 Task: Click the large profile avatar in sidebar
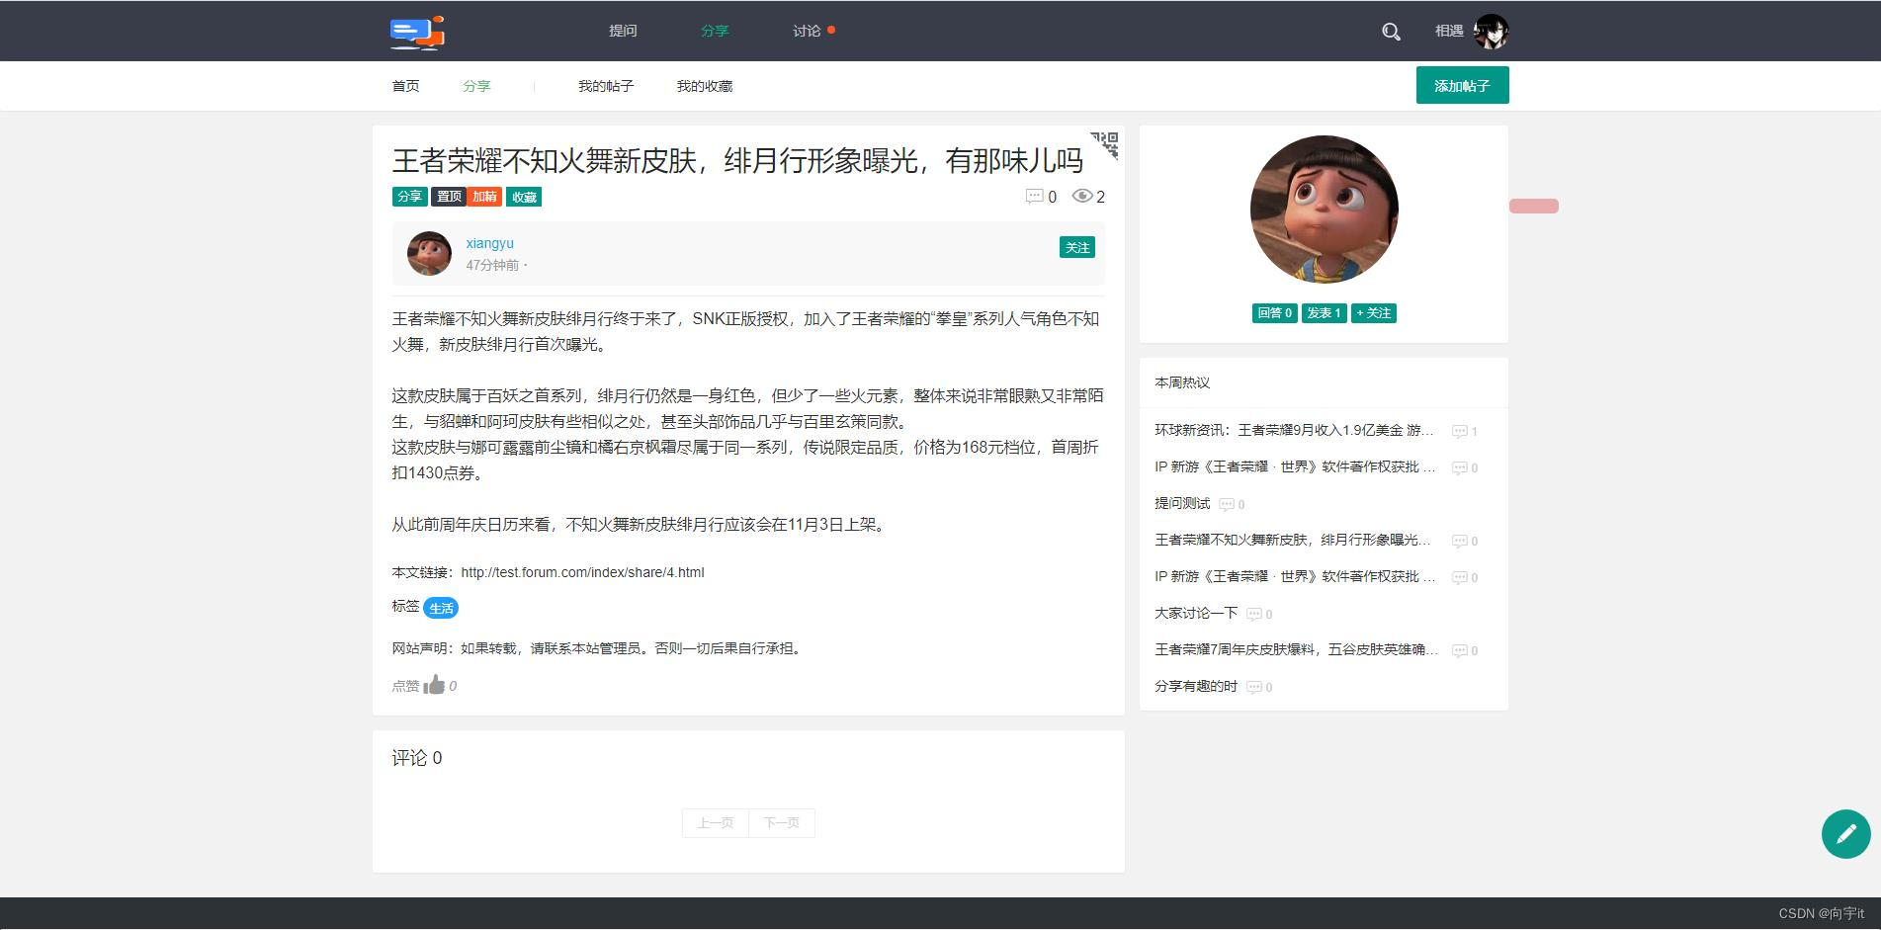(x=1324, y=210)
